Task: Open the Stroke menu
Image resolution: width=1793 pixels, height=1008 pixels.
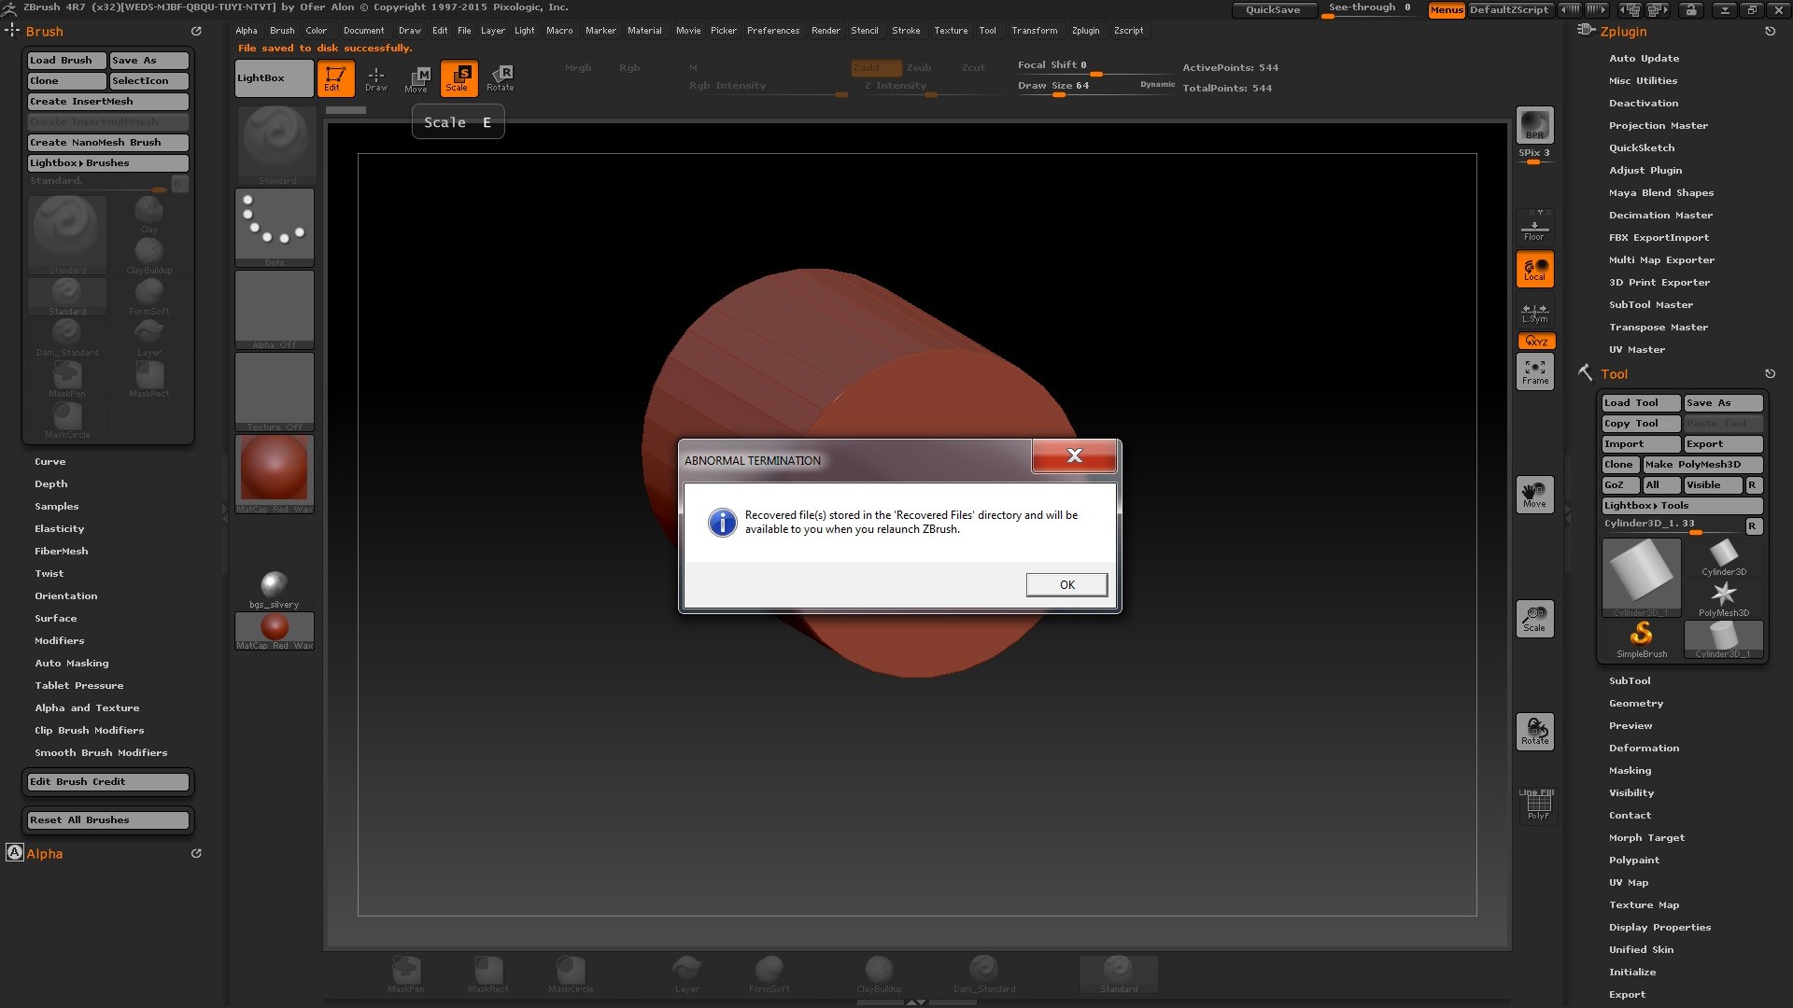Action: 906,31
